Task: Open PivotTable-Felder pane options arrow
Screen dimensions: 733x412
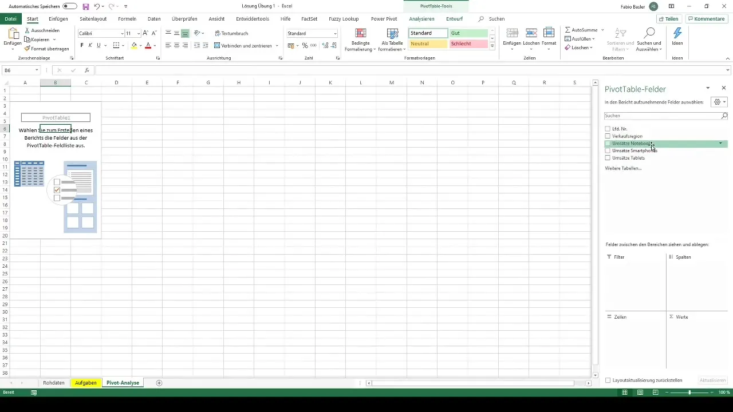Action: coord(708,88)
